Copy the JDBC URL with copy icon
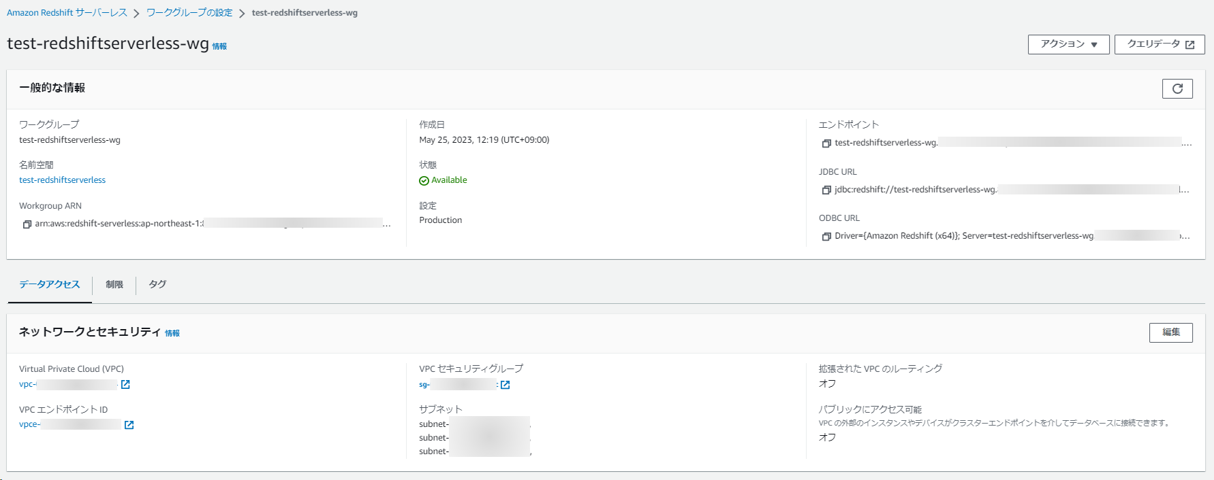Image resolution: width=1214 pixels, height=480 pixels. 826,190
